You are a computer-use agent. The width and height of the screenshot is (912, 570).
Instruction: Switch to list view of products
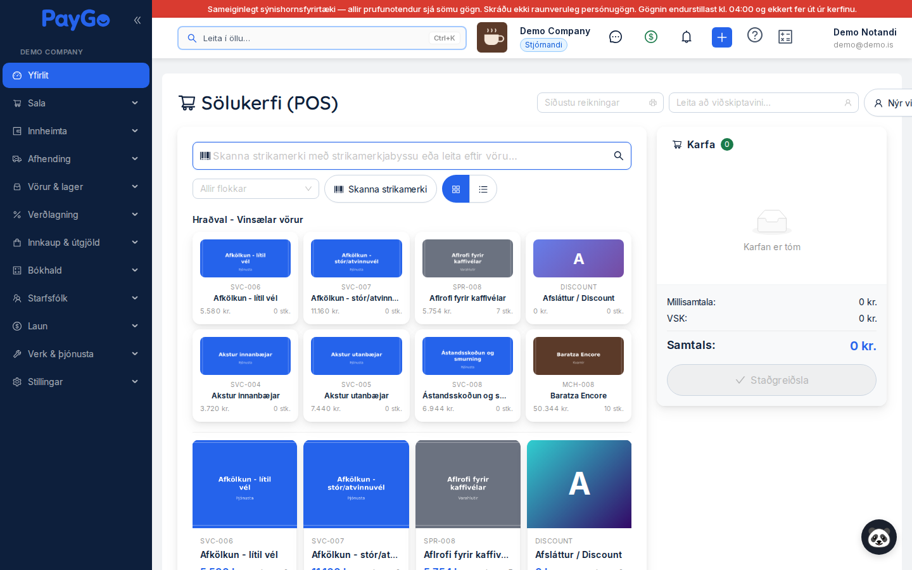[483, 189]
